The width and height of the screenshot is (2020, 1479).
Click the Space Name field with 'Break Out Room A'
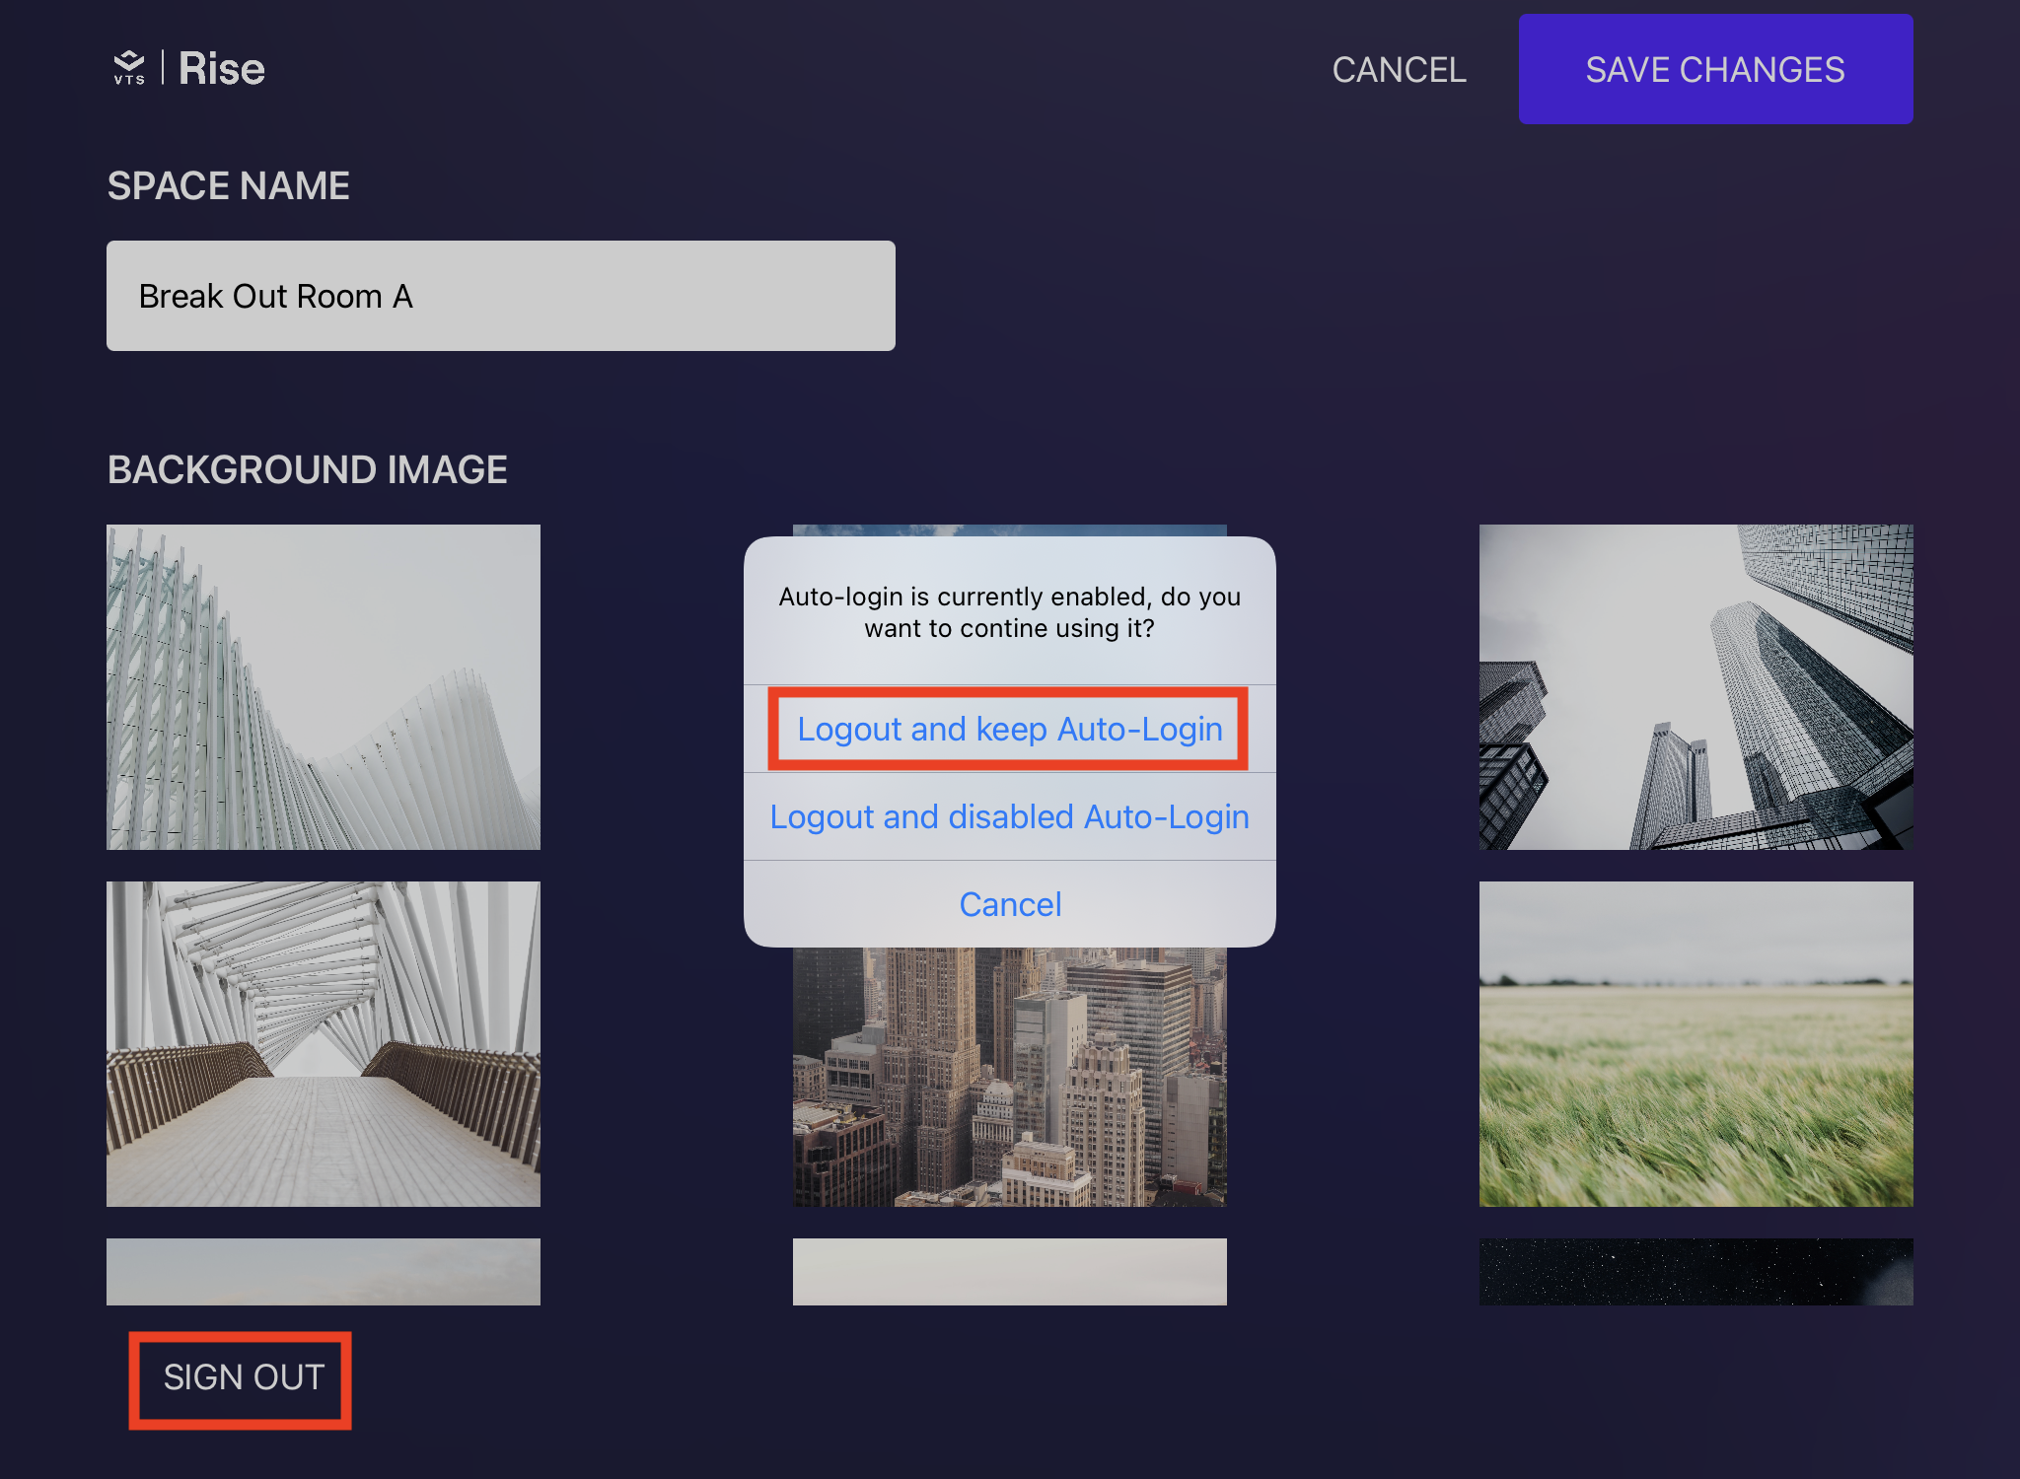click(500, 296)
